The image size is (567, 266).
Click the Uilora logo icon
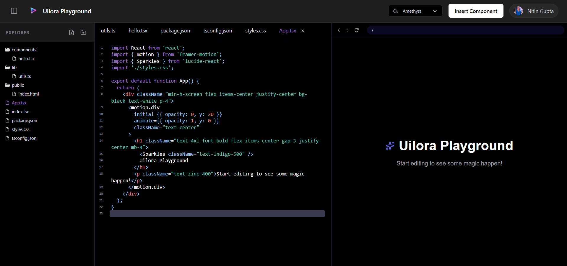pos(33,11)
